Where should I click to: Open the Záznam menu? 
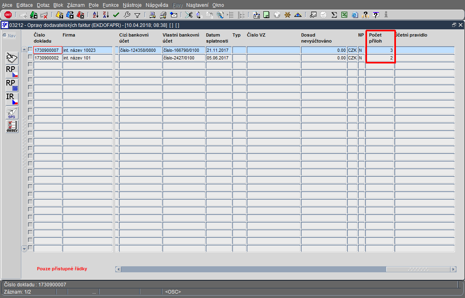click(75, 5)
